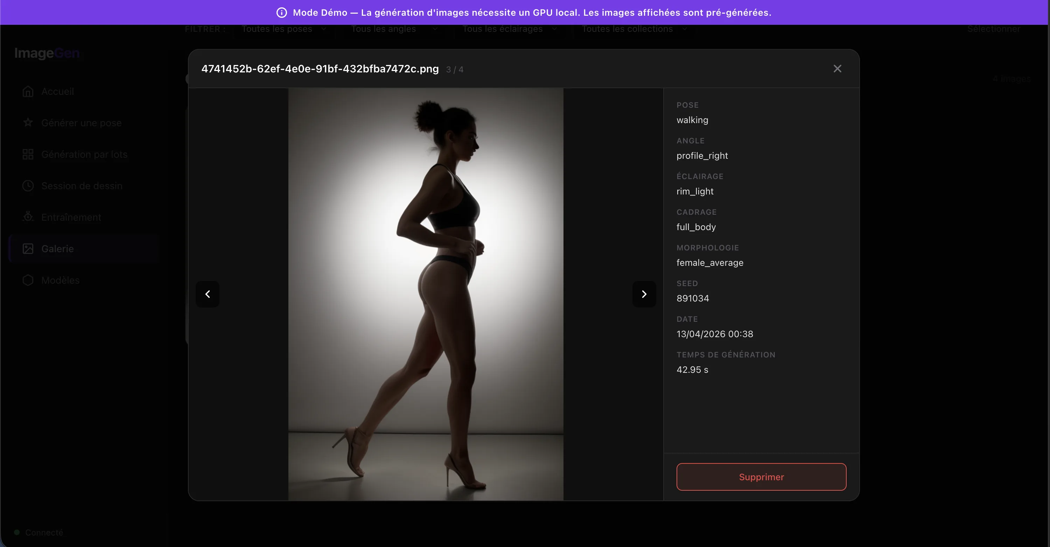Image resolution: width=1050 pixels, height=547 pixels.
Task: Click the clock icon for Session de dessin
Action: tap(28, 186)
